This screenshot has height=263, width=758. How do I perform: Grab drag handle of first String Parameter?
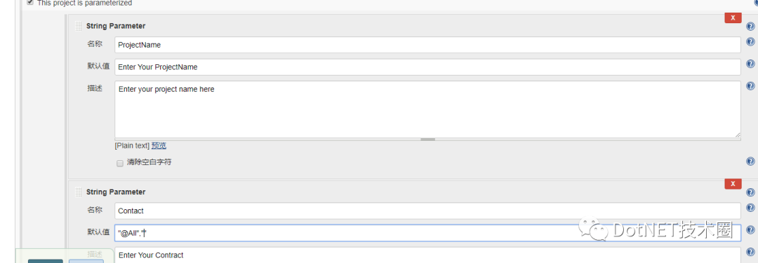pyautogui.click(x=79, y=26)
